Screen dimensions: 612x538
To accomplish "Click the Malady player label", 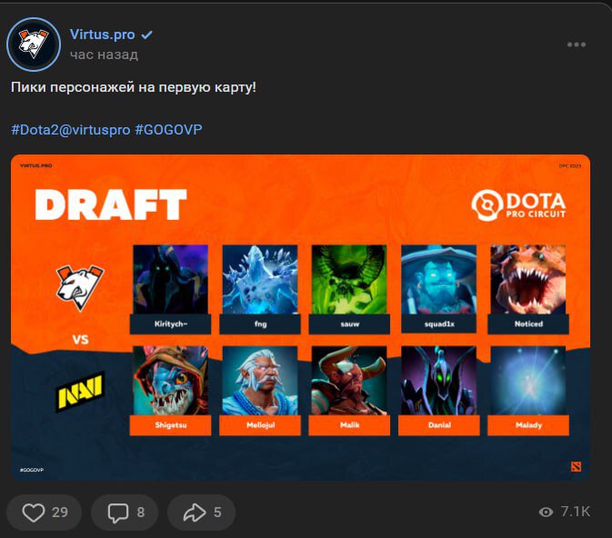I will click(528, 425).
